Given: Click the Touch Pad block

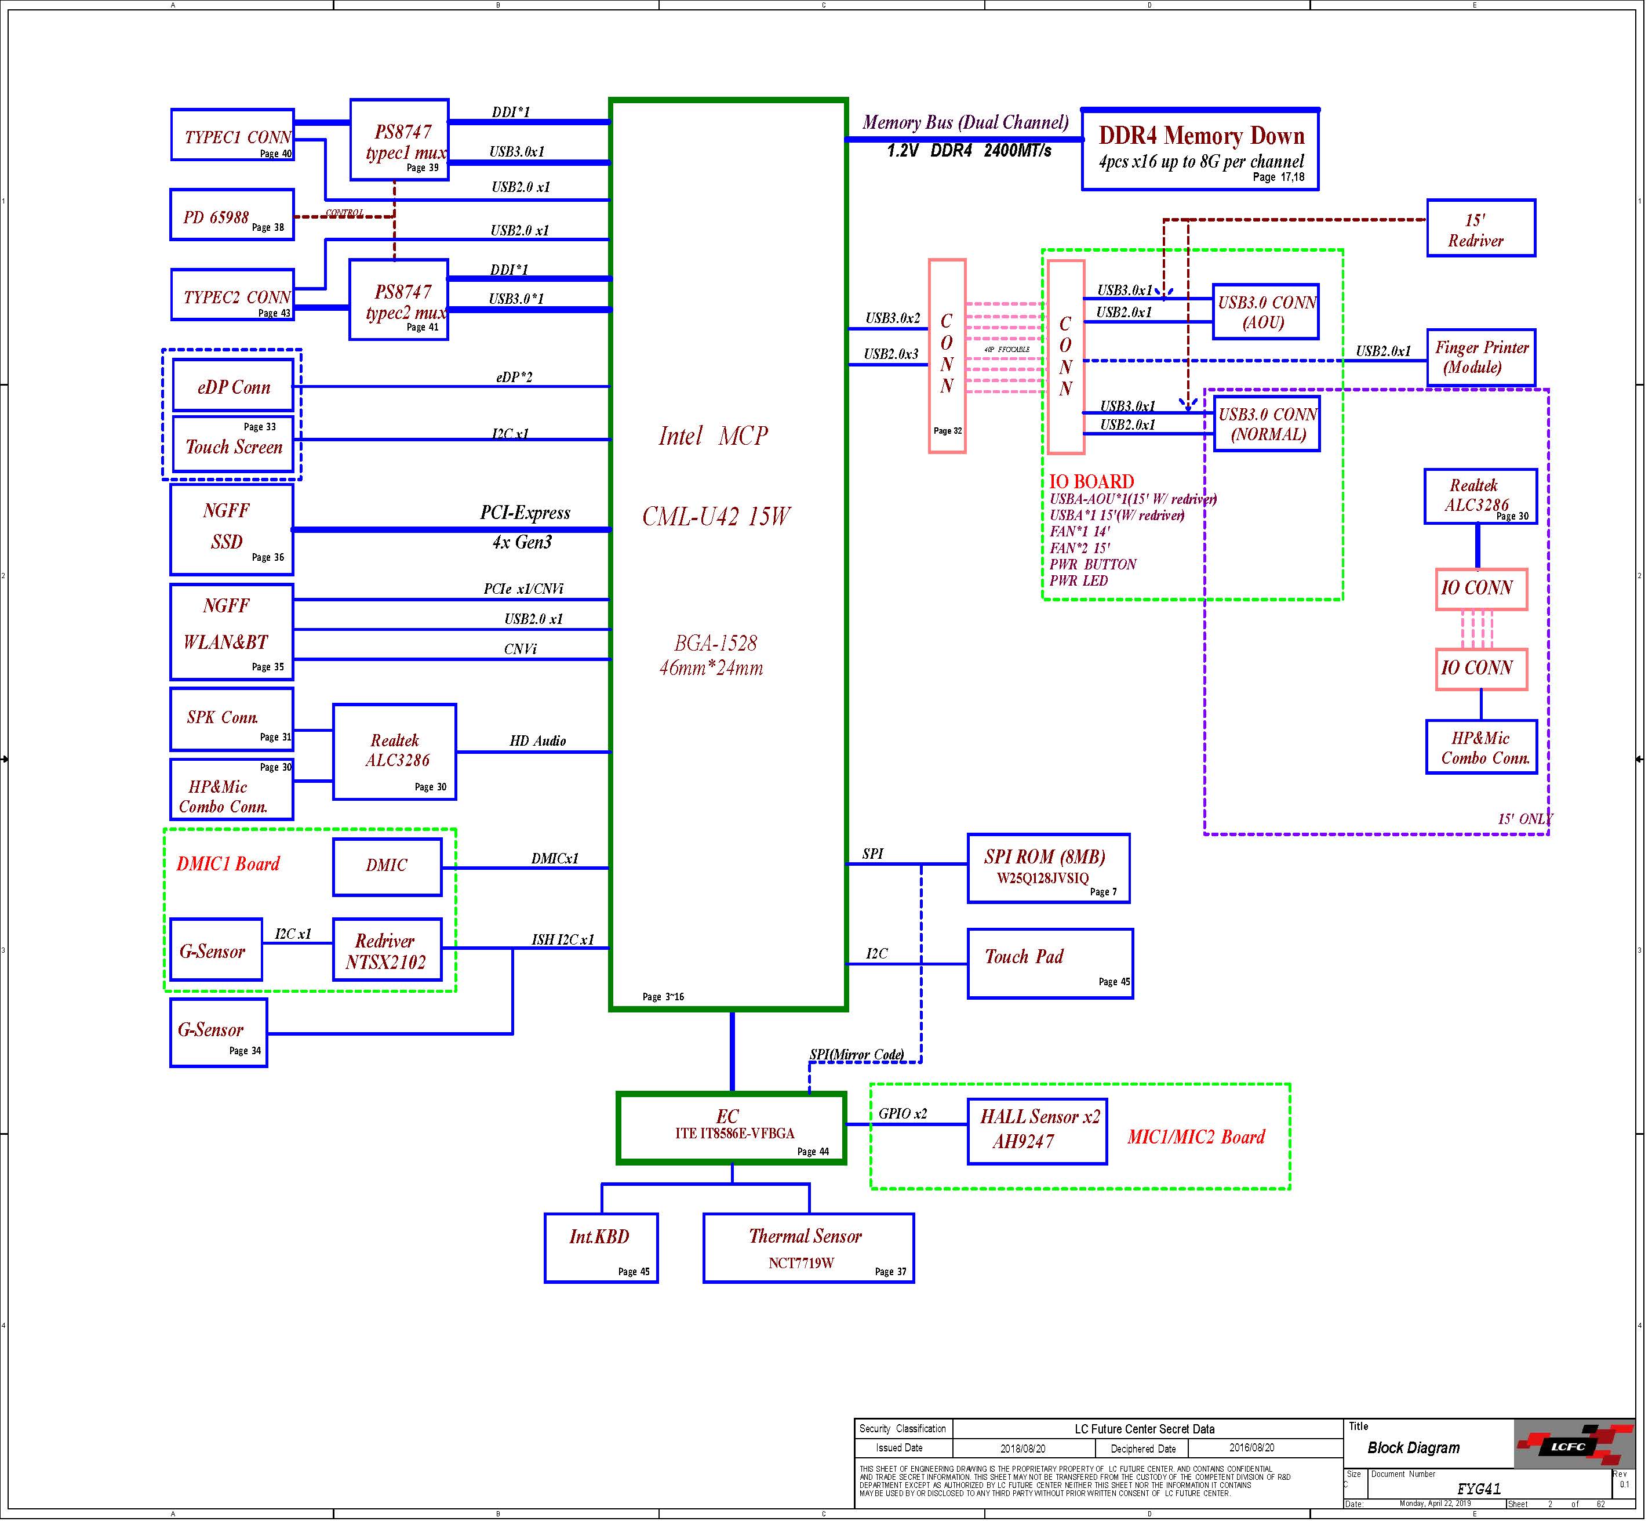Looking at the screenshot, I should 1050,964.
